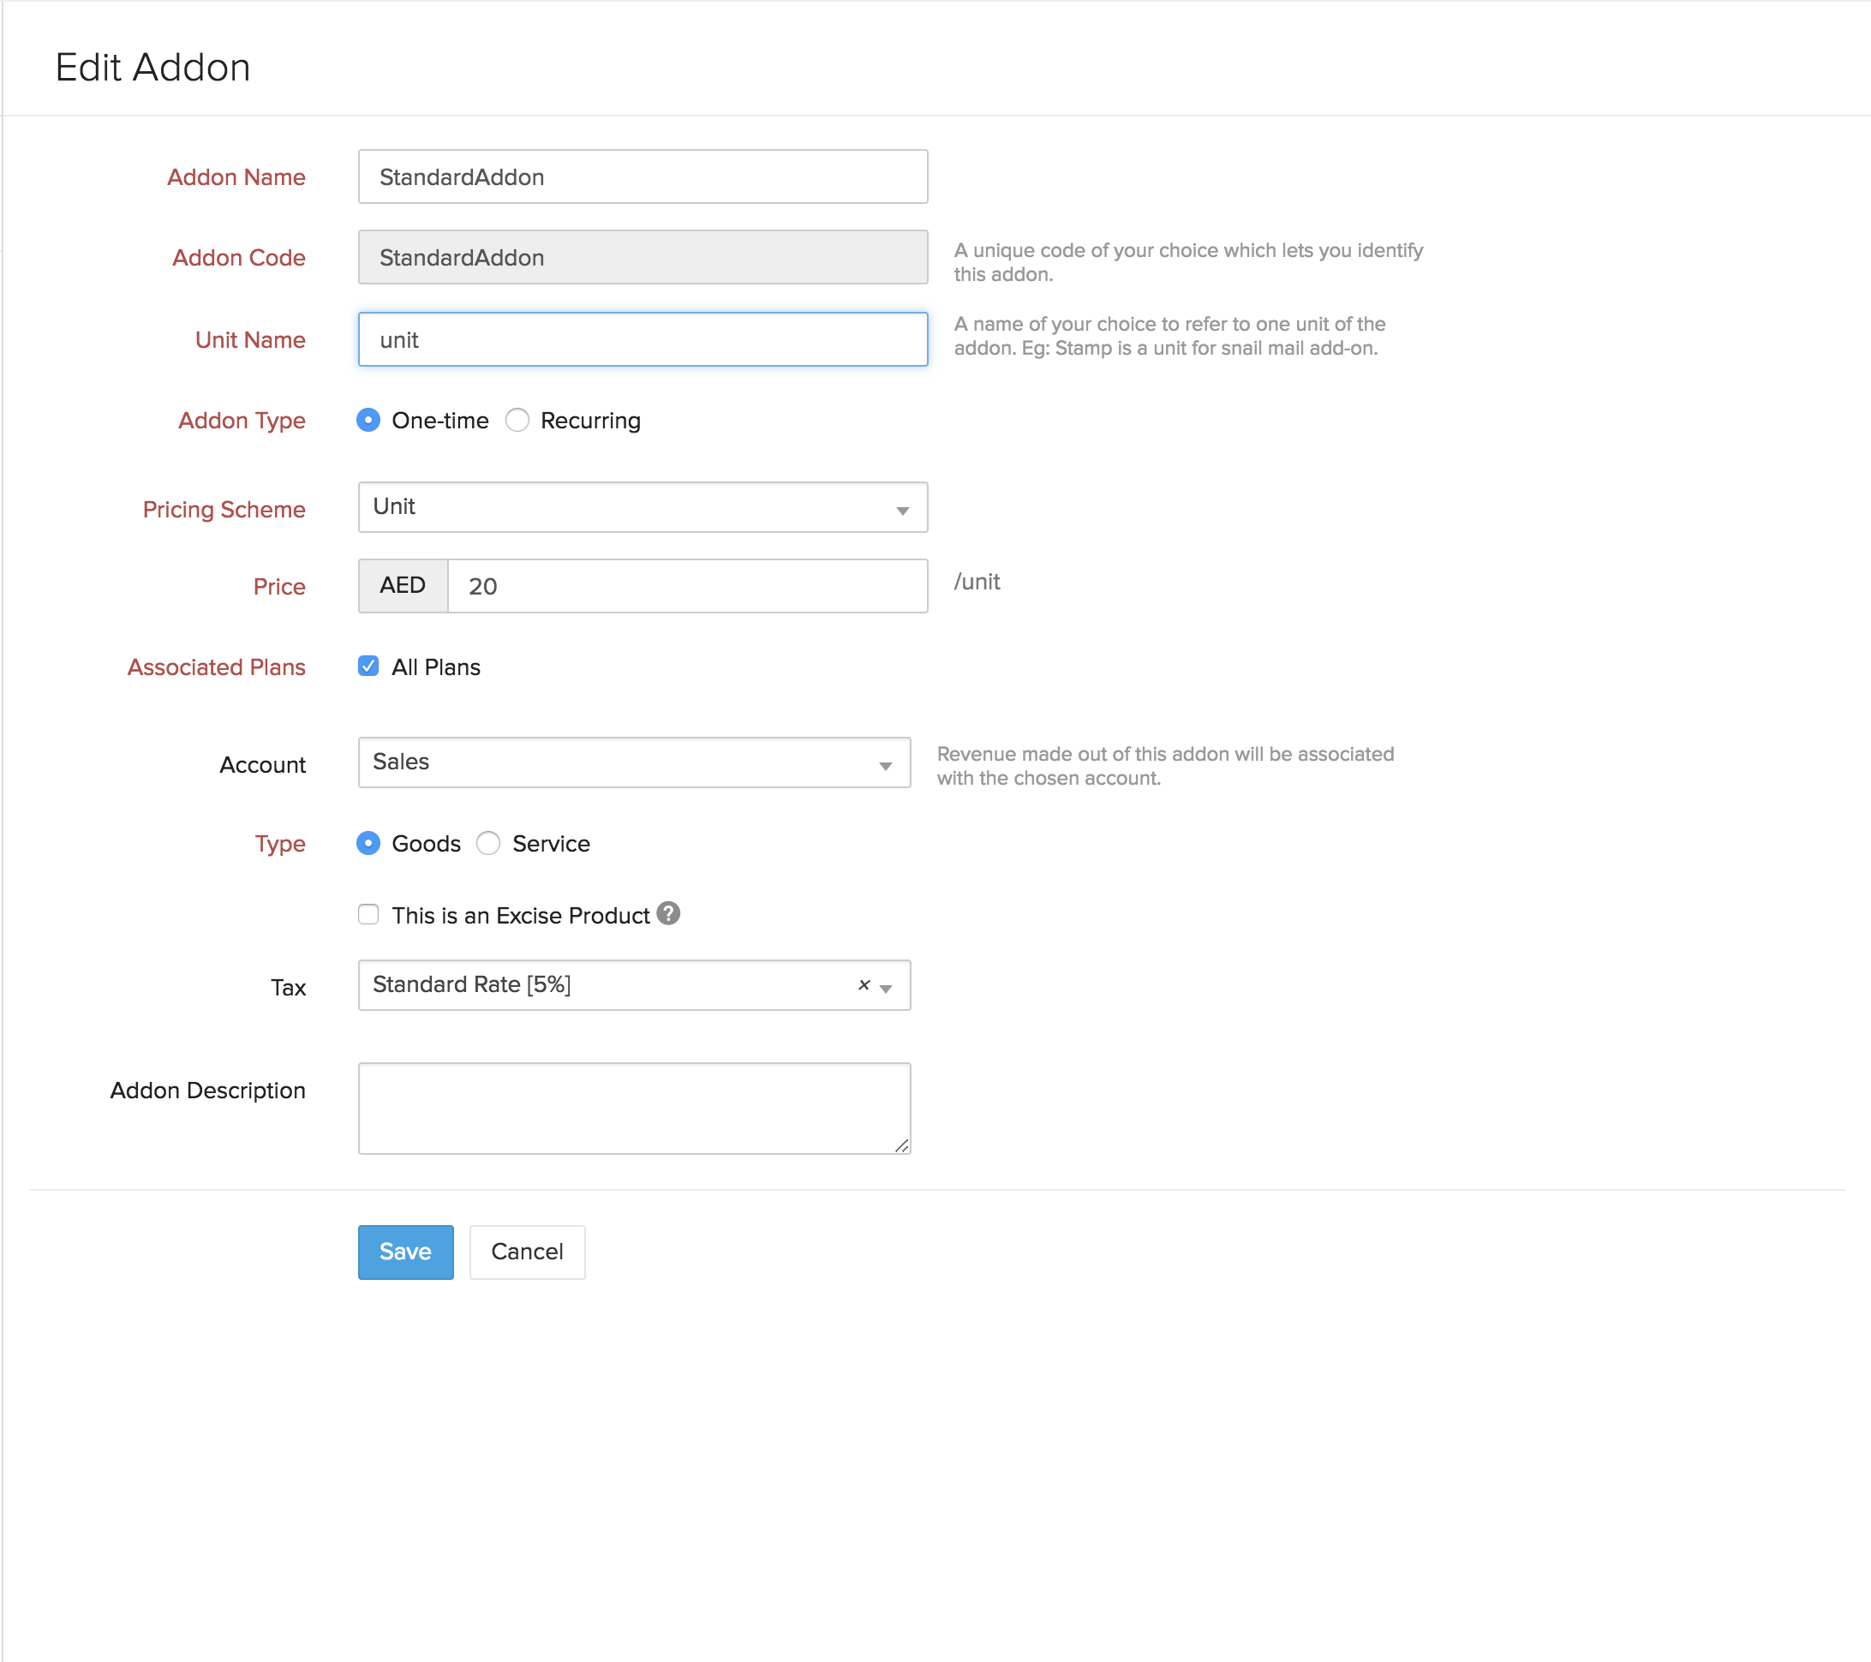1871x1662 pixels.
Task: Select Goods as the type
Action: coord(368,843)
